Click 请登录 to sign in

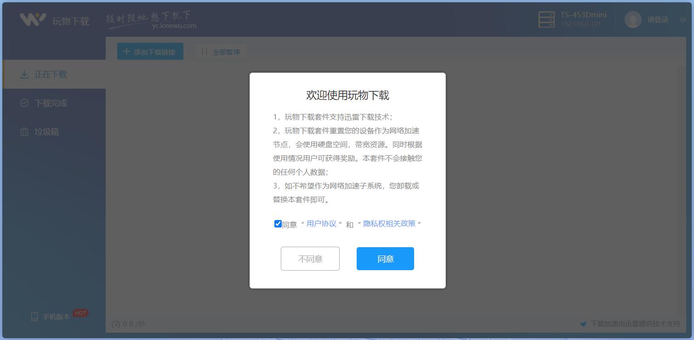pyautogui.click(x=657, y=20)
